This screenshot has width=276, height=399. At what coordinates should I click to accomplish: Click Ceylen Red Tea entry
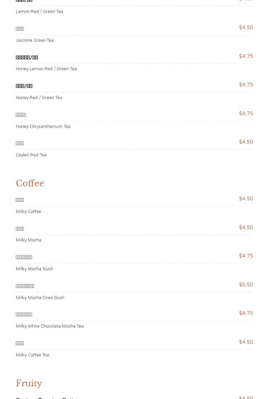tap(31, 155)
